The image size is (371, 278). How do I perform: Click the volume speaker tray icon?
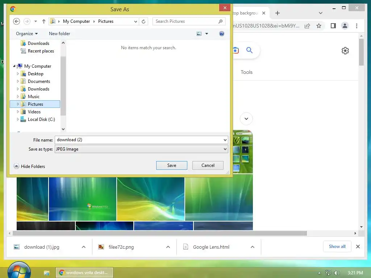pos(337,273)
